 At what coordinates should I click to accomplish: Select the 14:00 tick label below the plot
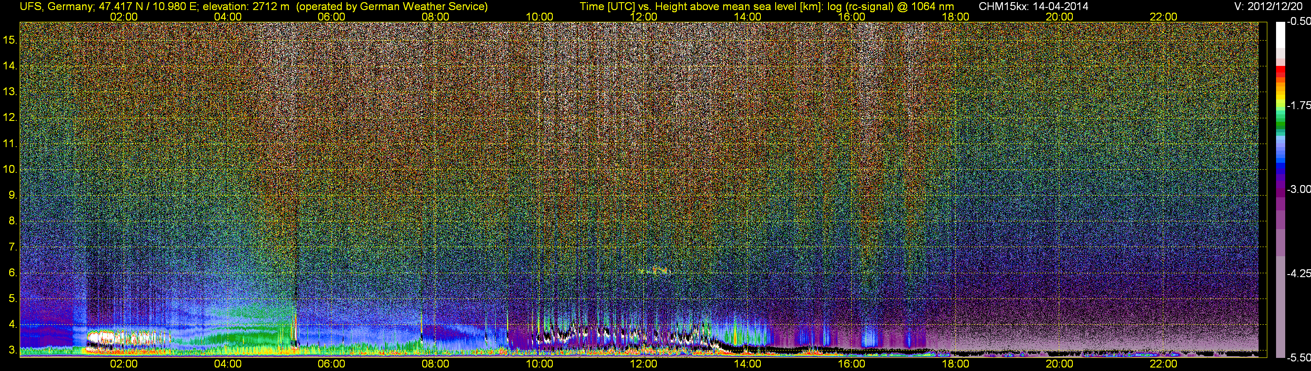pos(748,364)
